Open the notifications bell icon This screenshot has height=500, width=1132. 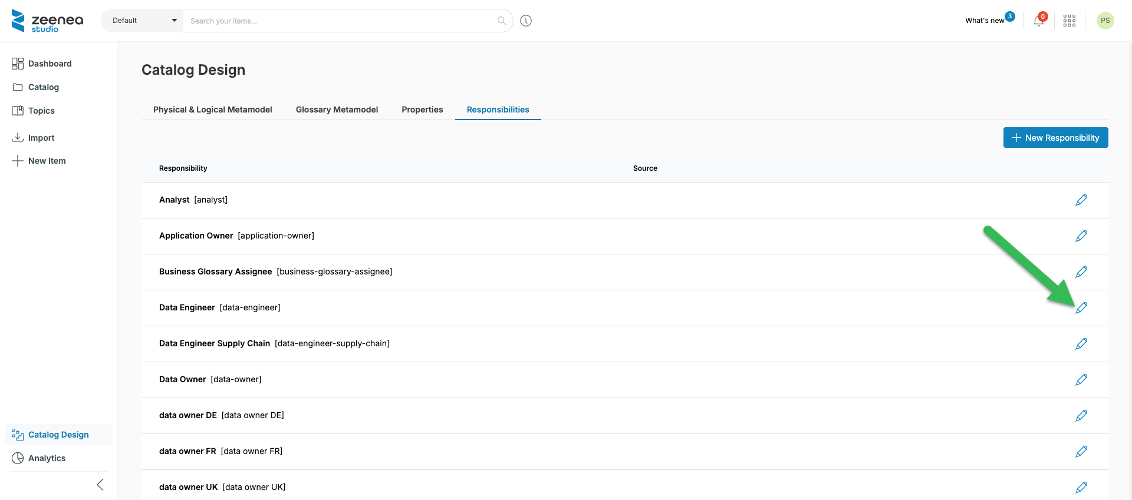click(1038, 21)
